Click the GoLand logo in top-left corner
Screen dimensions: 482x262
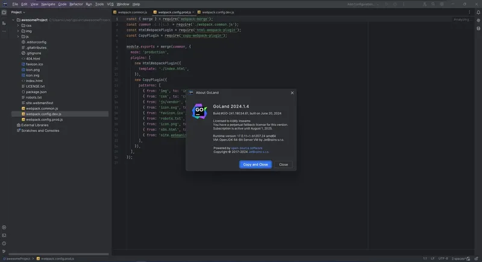tap(5, 4)
